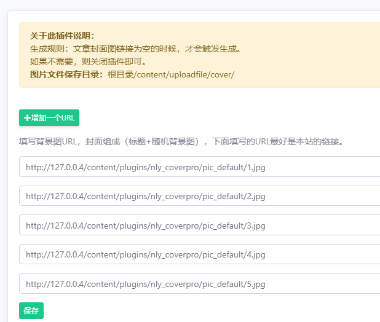This screenshot has height=322, width=380.
Task: Click the 生成规则 description line
Action: point(135,49)
